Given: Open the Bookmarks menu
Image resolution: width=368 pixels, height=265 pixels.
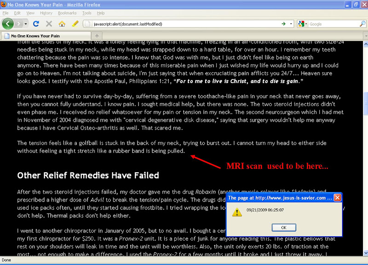Looking at the screenshot, I should pos(67,13).
